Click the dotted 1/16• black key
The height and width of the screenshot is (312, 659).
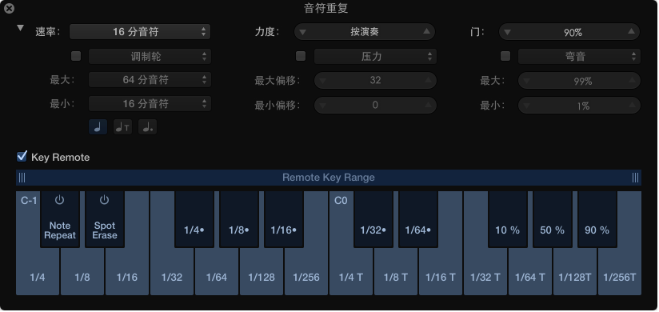pyautogui.click(x=284, y=219)
